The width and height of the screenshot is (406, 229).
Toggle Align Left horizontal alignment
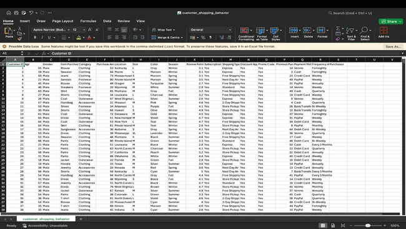point(109,38)
